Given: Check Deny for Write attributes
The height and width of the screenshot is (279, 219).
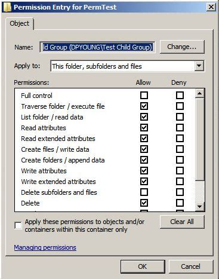Looking at the screenshot, I should pyautogui.click(x=180, y=171).
